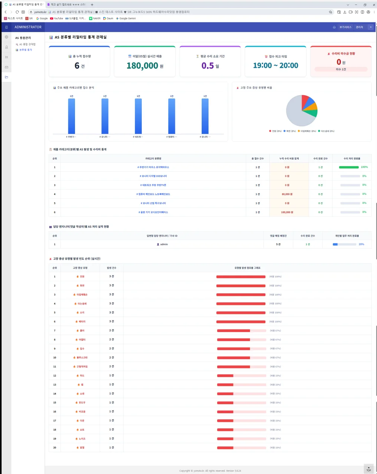Image resolution: width=377 pixels, height=474 pixels.
Task: Click the '미수 1건' badge
Action: tap(341, 69)
